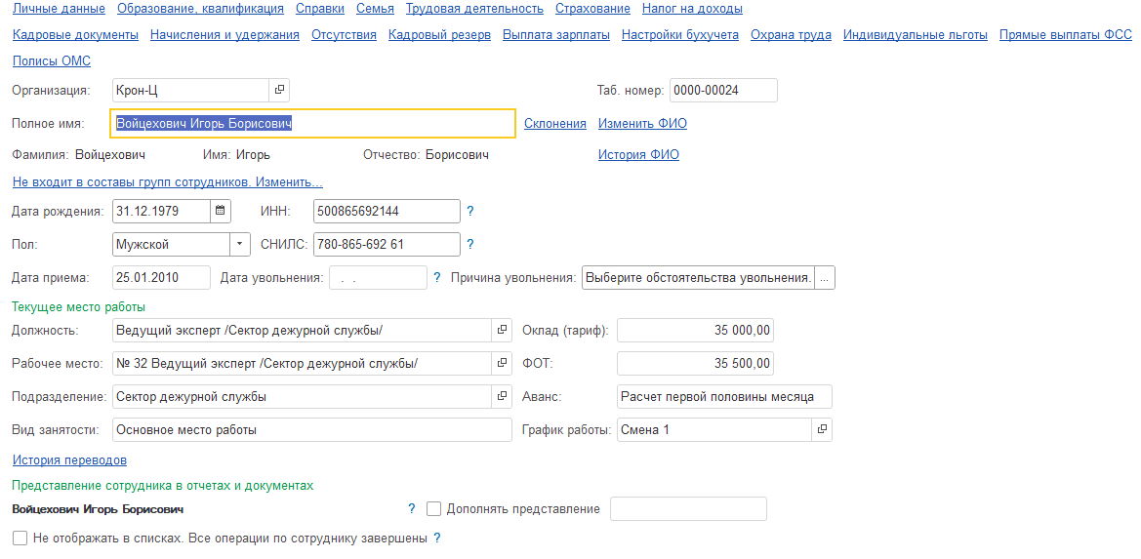Click the Изменить ФИО link

(642, 124)
